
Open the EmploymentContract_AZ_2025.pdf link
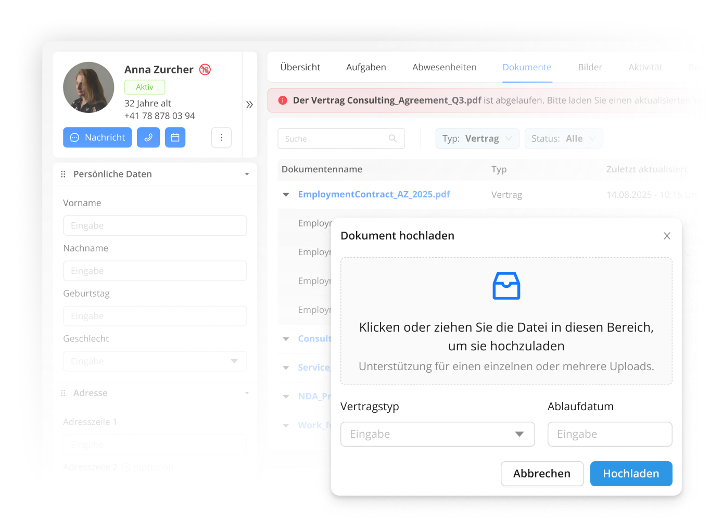coord(374,194)
